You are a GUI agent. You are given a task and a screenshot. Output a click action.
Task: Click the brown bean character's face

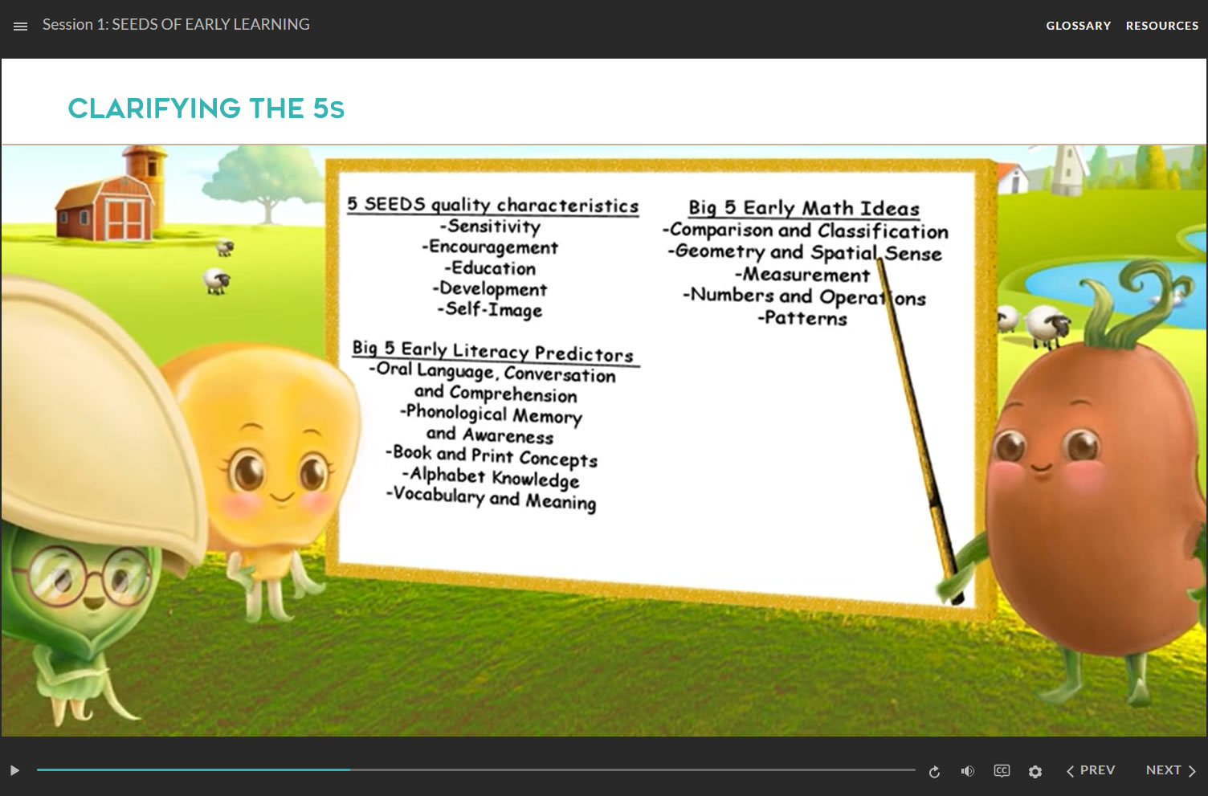coord(1052,458)
